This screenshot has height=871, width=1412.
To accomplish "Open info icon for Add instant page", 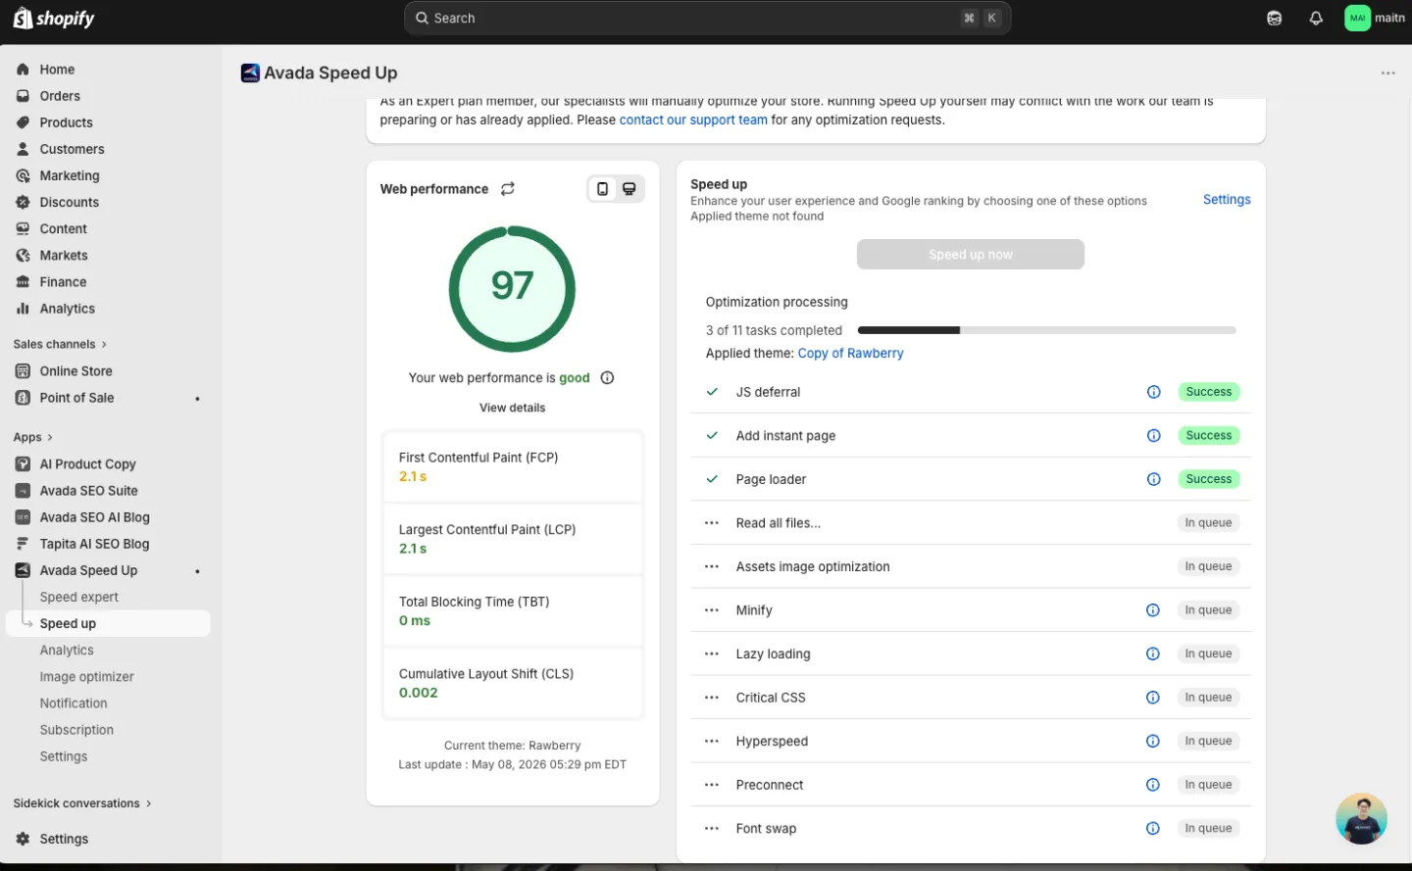I will pos(1153,436).
